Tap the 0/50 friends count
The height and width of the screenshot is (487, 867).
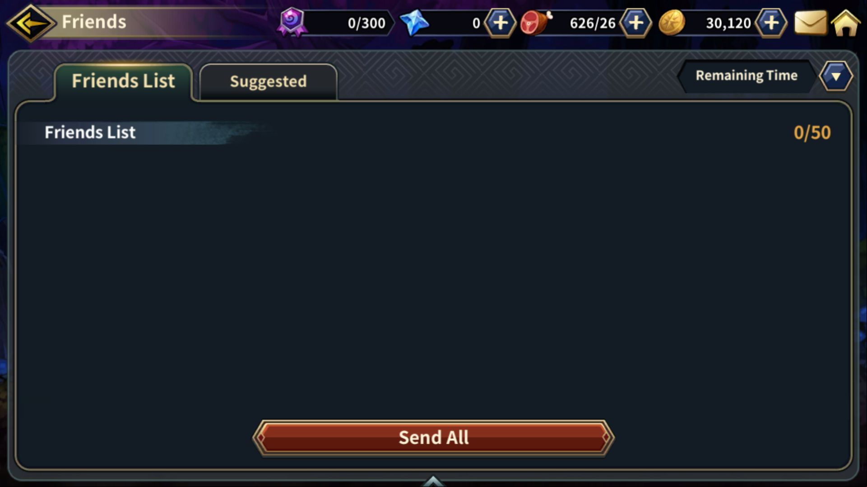(812, 132)
